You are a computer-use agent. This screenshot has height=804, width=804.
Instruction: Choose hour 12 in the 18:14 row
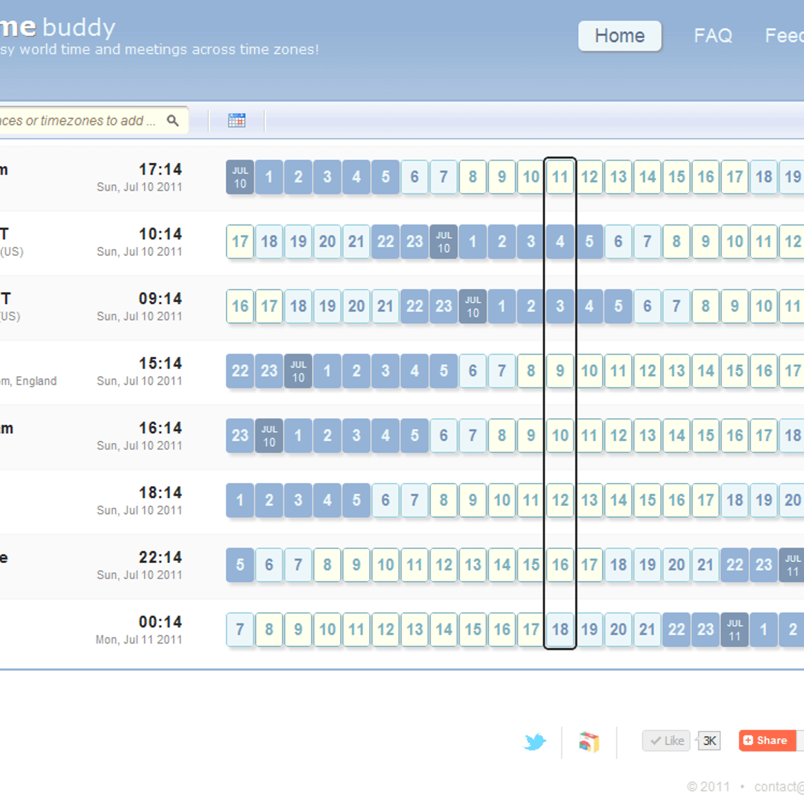coord(560,500)
